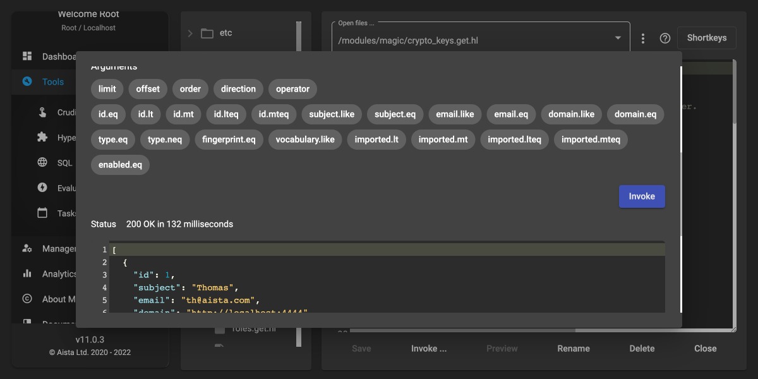Click the Tasks calendar icon
This screenshot has height=379, width=758.
pyautogui.click(x=42, y=213)
